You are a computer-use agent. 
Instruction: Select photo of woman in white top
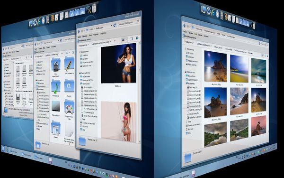pos(118,63)
